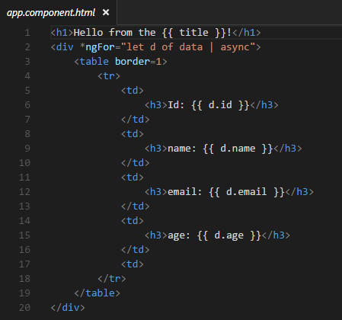Click the {{ d.email }} expression
342x320 pixels.
click(247, 192)
